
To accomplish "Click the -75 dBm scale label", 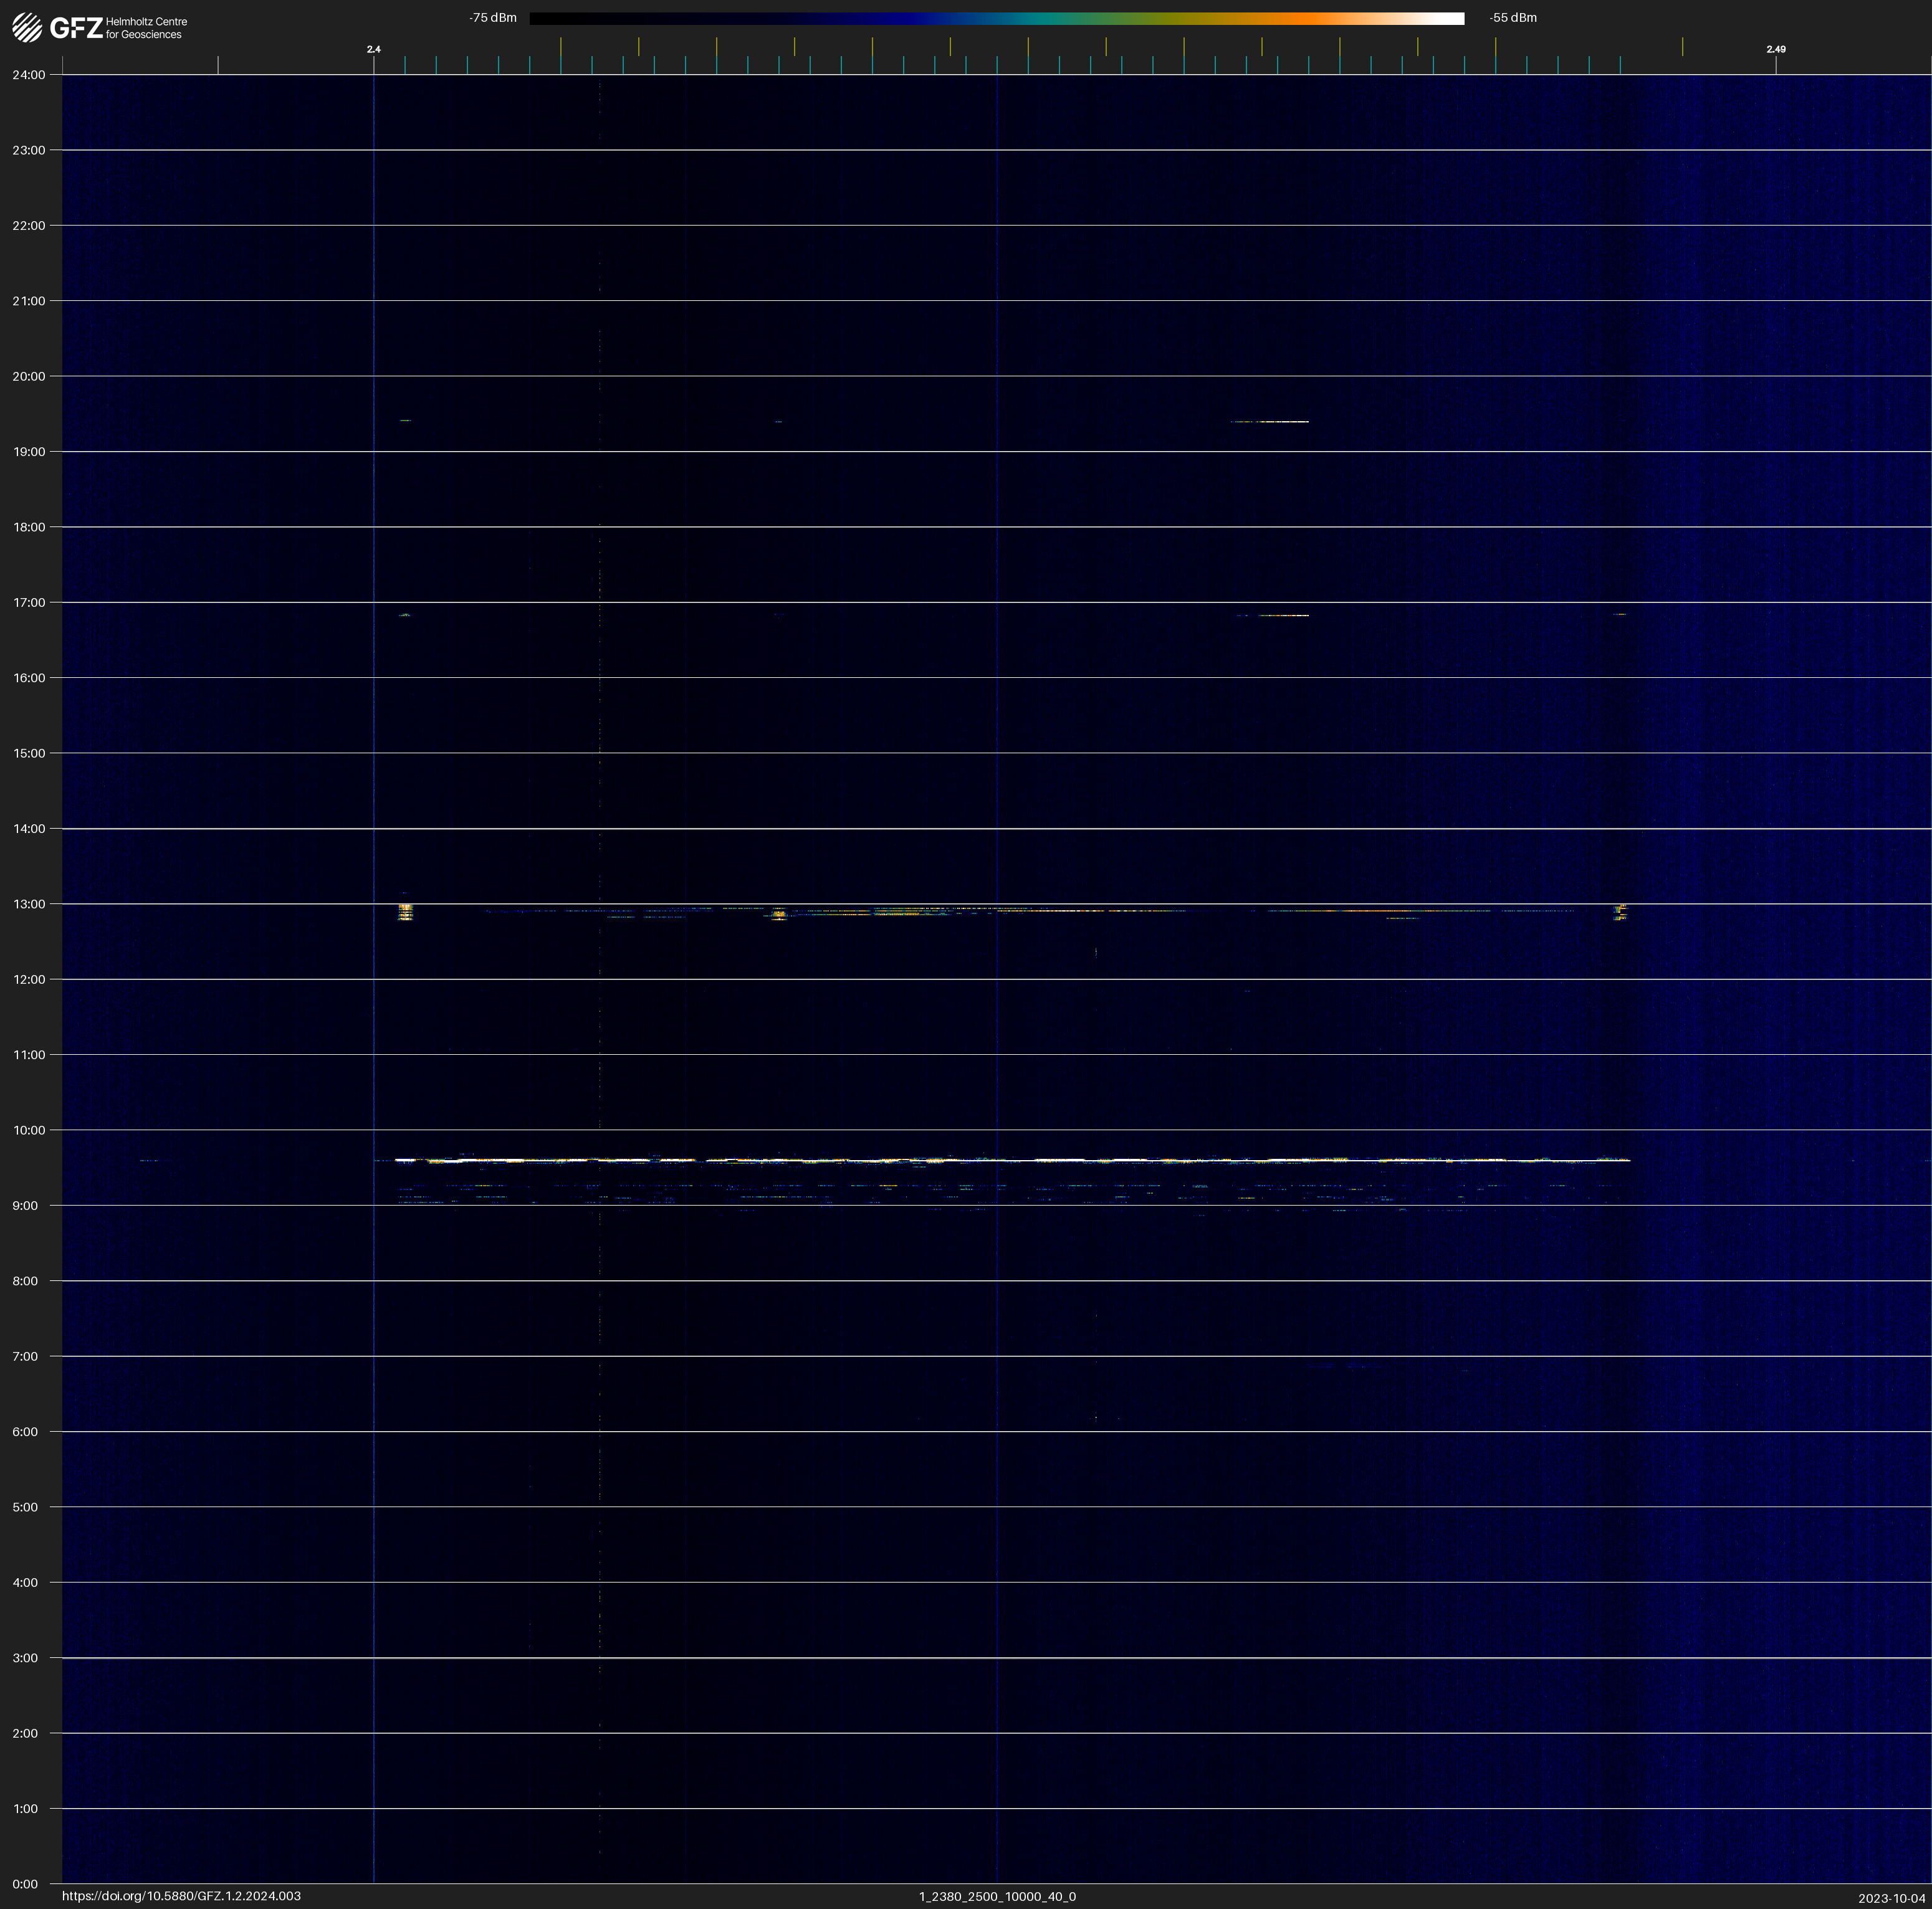I will (x=493, y=18).
